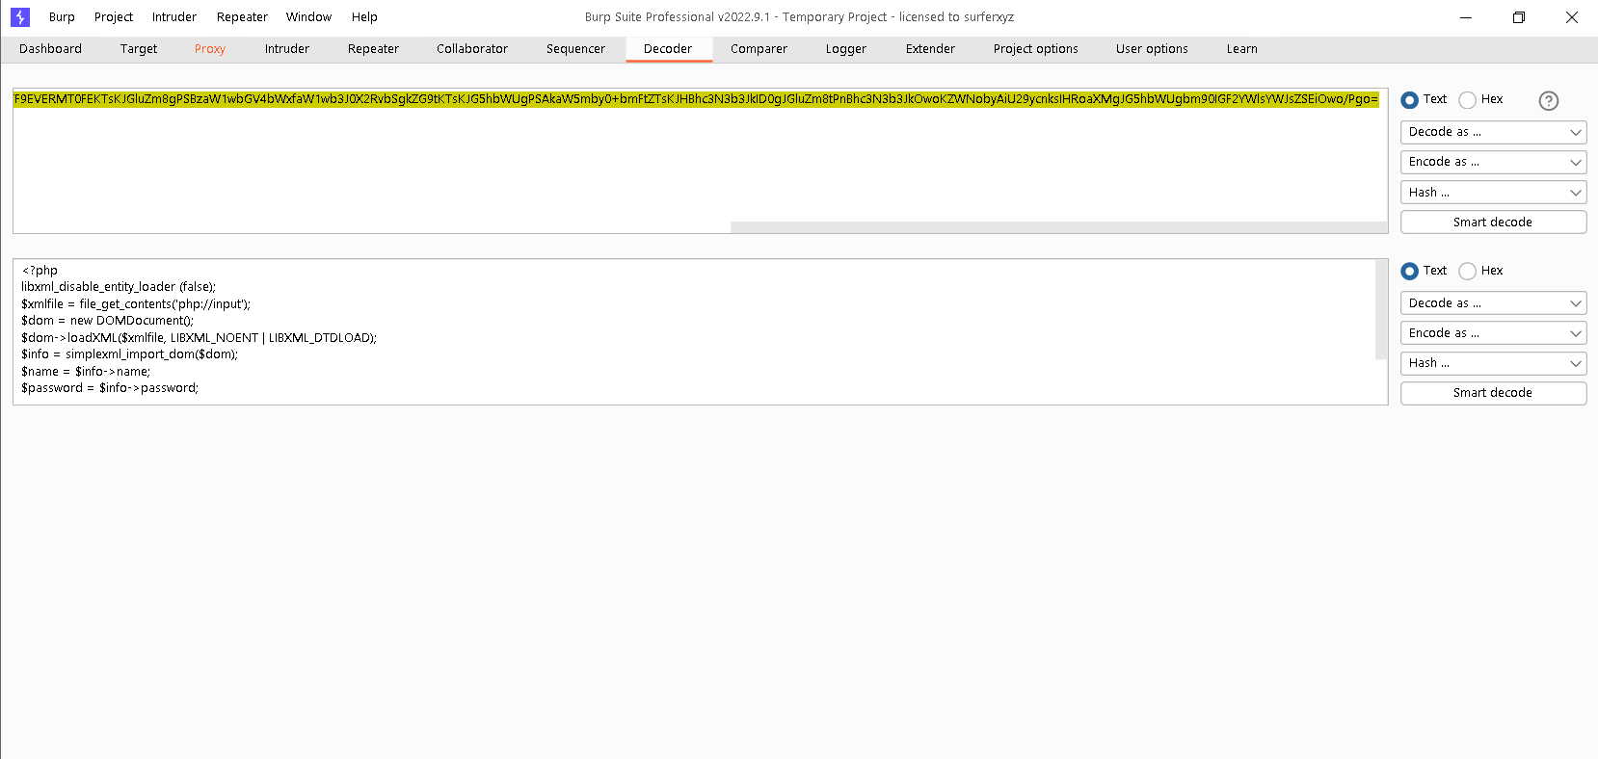Image resolution: width=1598 pixels, height=759 pixels.
Task: Switch to the Proxy tab
Action: [210, 49]
